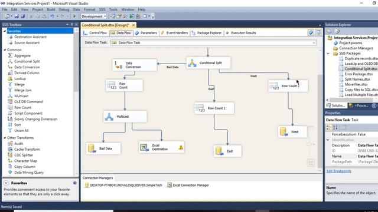Image resolution: width=378 pixels, height=212 pixels.
Task: Close the Conditional Split.dtsx design tab
Action: [x=133, y=25]
